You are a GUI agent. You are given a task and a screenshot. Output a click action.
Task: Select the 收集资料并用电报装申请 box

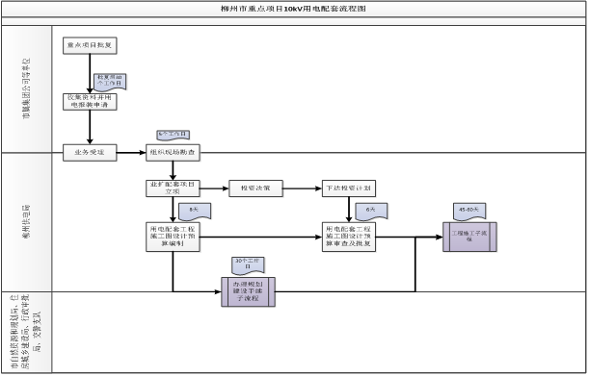click(90, 102)
